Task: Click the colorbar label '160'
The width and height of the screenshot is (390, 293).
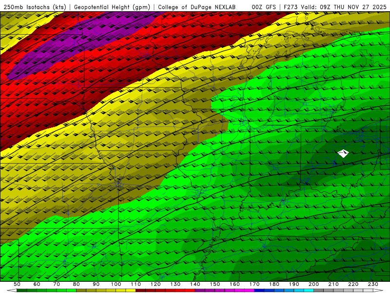Action: pos(234,284)
